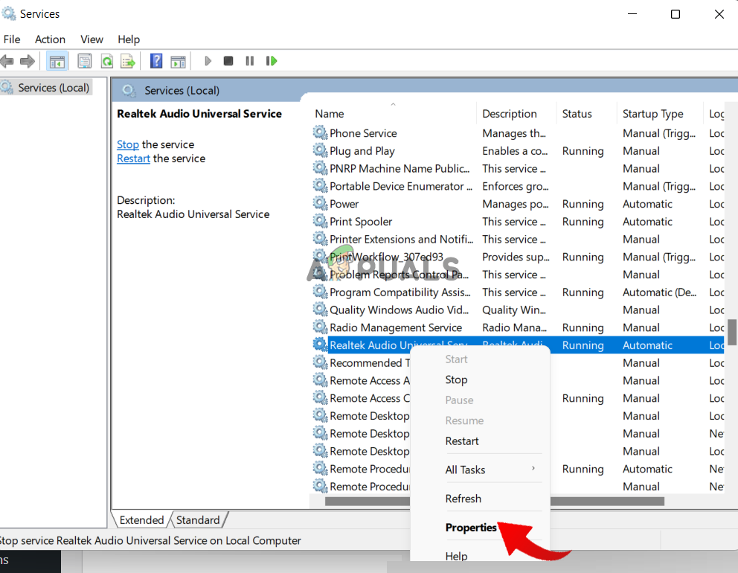Click the Restart the service link
Screen dimensions: 738x573
point(133,159)
